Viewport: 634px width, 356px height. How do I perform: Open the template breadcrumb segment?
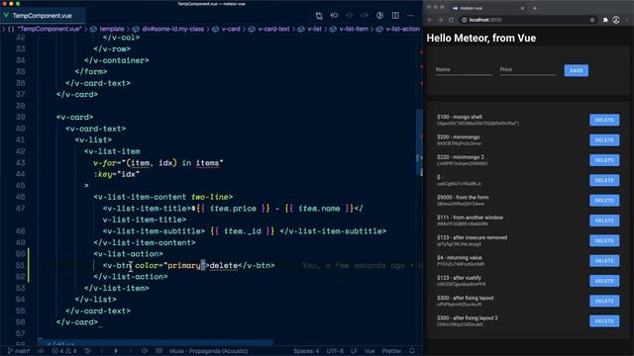[x=112, y=29]
